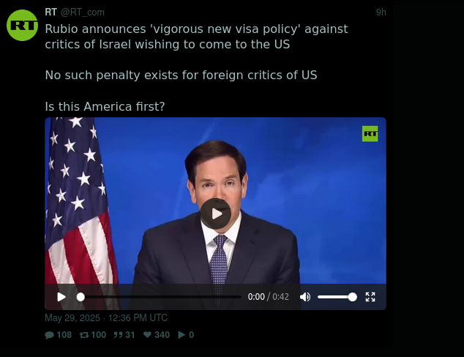Mute the video using the speaker icon
464x357 pixels.
tap(305, 297)
